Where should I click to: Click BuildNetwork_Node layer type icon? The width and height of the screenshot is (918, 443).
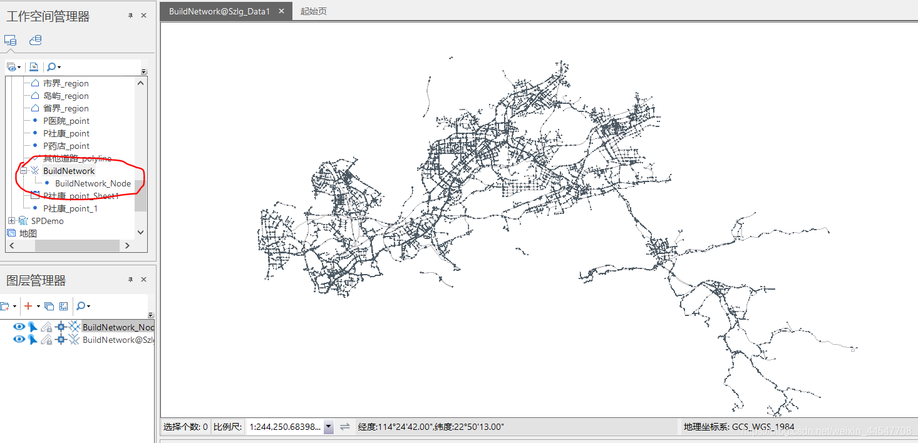pyautogui.click(x=75, y=327)
